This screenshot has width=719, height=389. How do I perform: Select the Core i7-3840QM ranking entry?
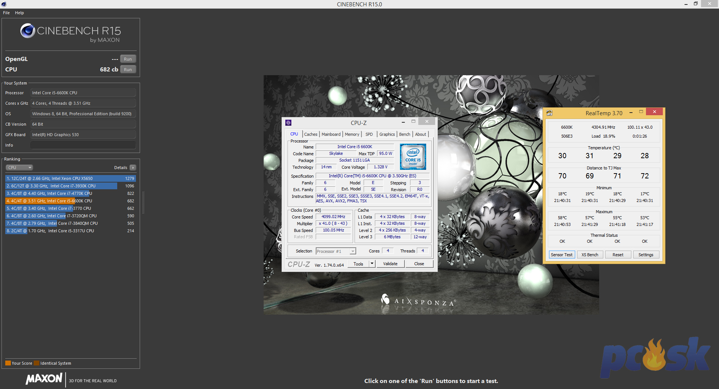pos(70,223)
